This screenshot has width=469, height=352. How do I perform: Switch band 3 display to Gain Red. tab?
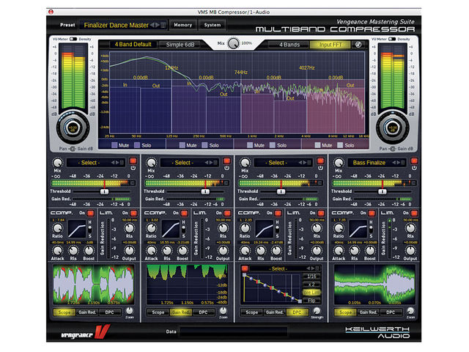pos(275,312)
